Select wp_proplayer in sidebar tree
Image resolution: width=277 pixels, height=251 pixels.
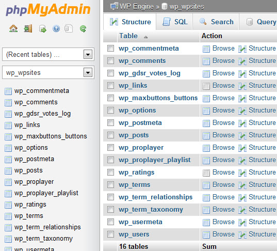pyautogui.click(x=34, y=182)
